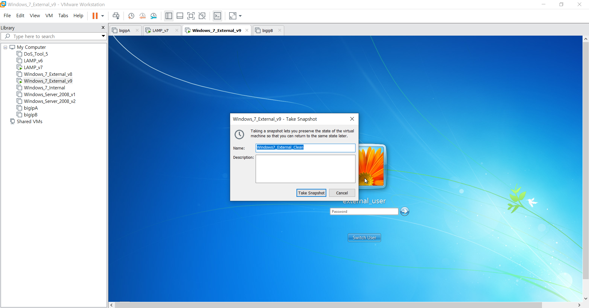Click the login arrow button next to Password

click(405, 211)
